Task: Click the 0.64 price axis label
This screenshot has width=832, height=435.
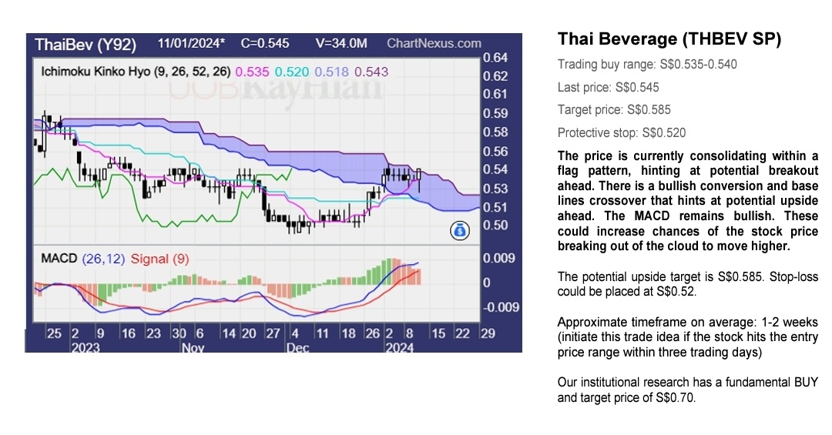Action: [495, 57]
